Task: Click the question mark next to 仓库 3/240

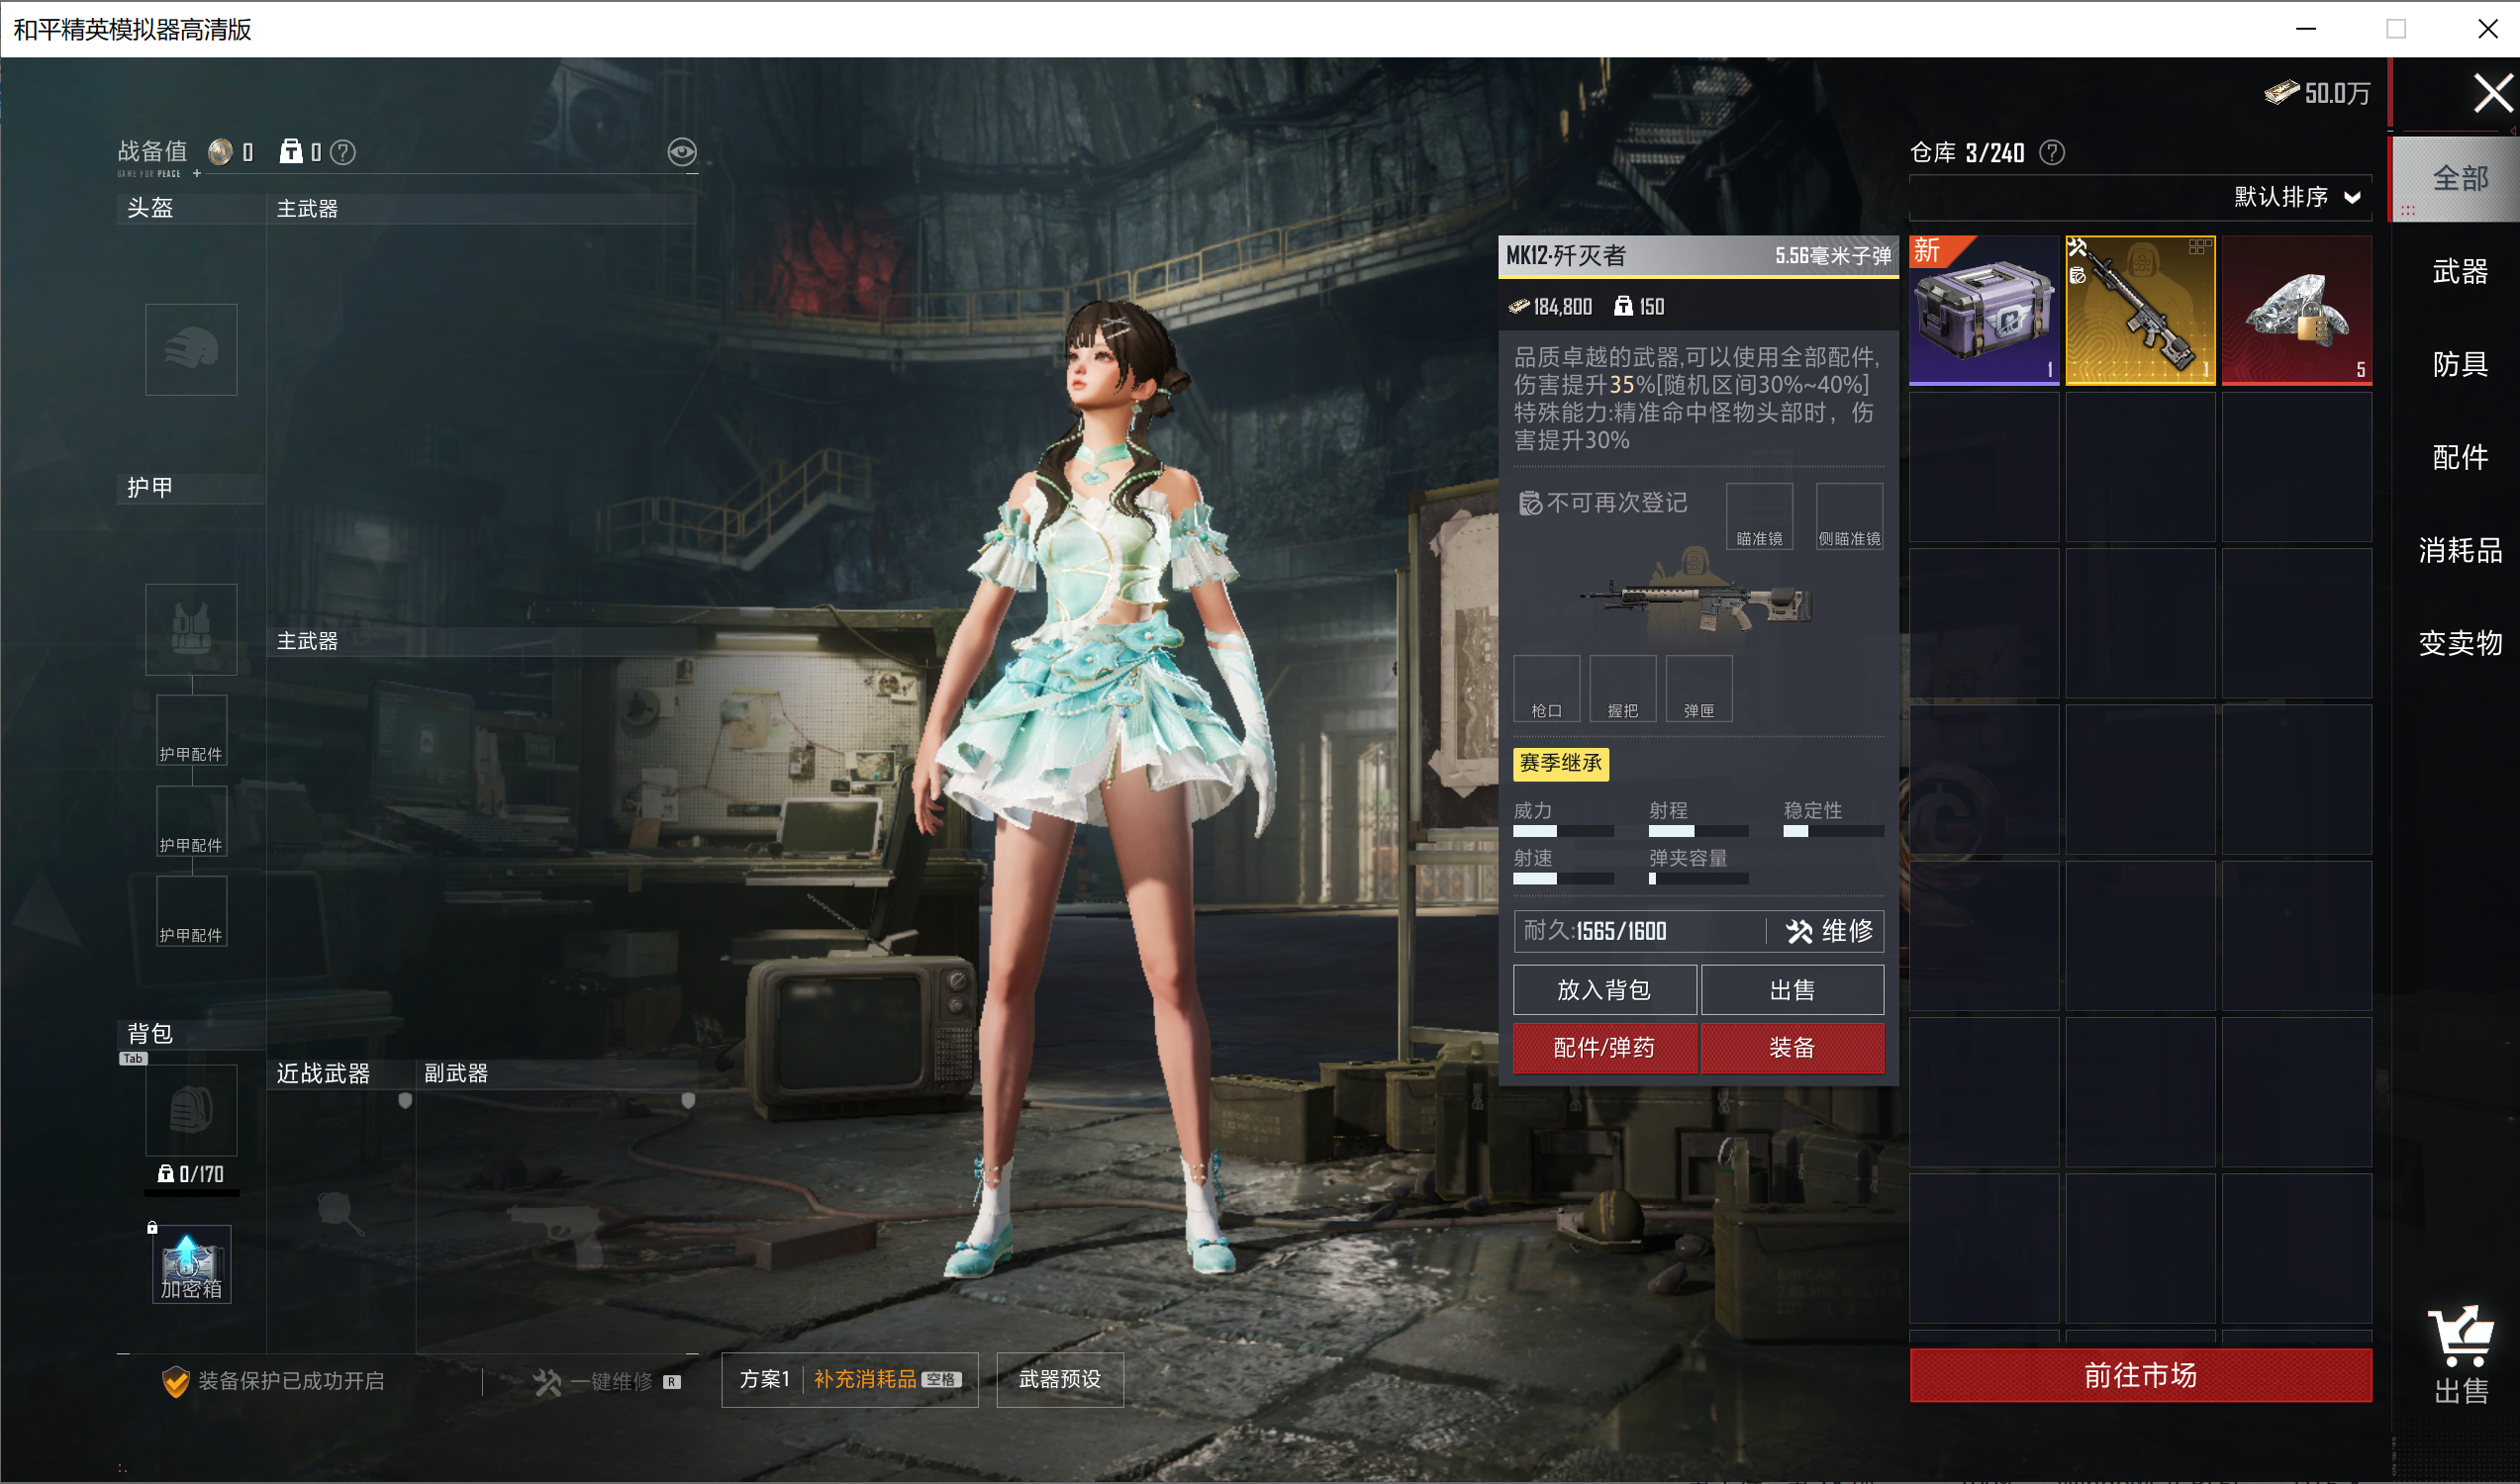Action: pyautogui.click(x=2051, y=152)
